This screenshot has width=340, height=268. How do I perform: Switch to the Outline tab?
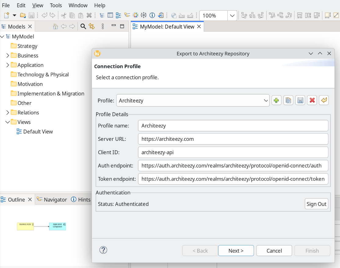click(x=16, y=200)
